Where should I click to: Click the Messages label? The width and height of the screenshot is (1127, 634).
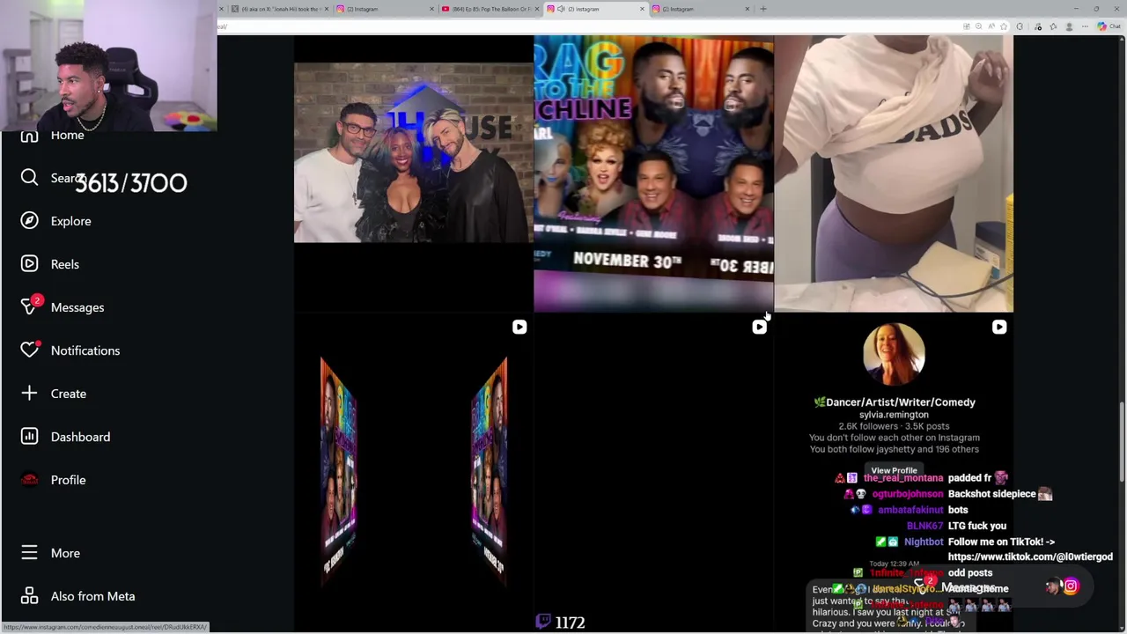click(77, 307)
